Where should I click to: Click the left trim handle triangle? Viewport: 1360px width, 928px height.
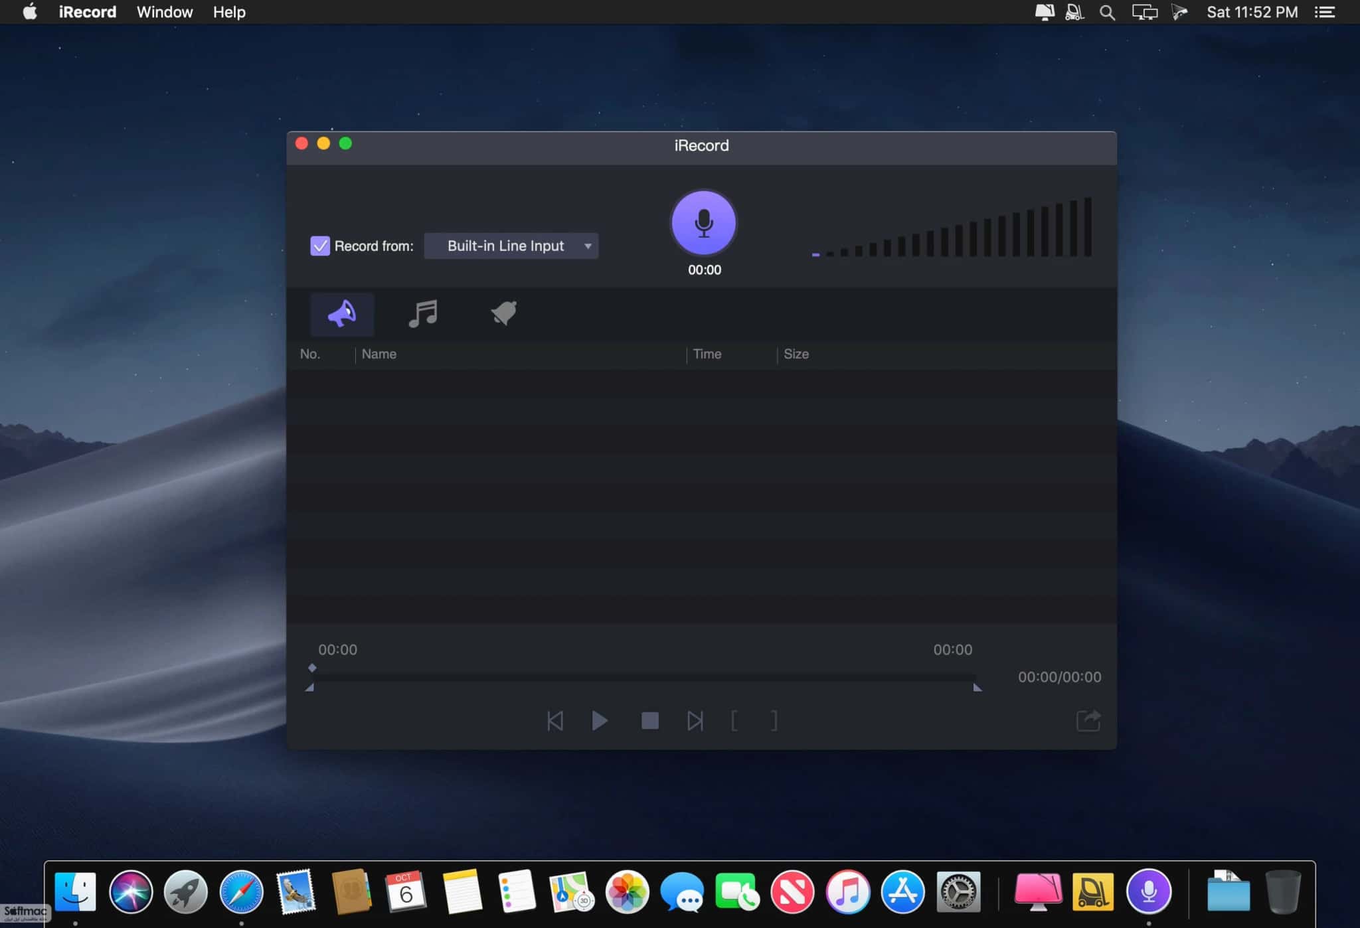[309, 687]
